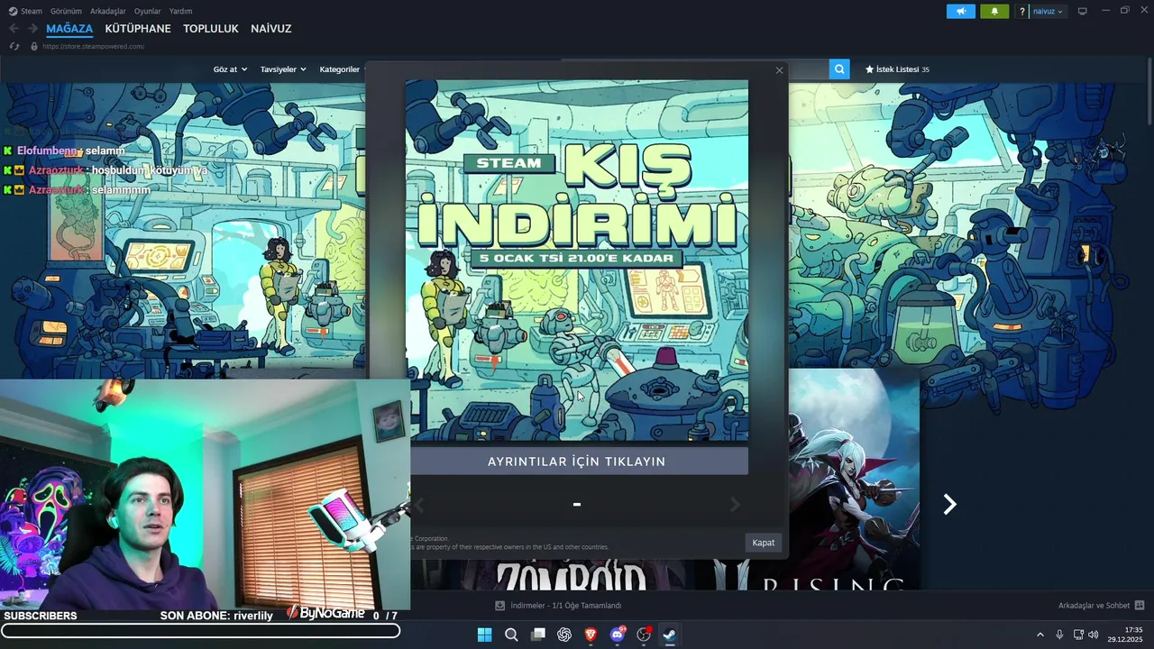Open Discord from the taskbar
Viewport: 1154px width, 649px height.
coord(618,635)
